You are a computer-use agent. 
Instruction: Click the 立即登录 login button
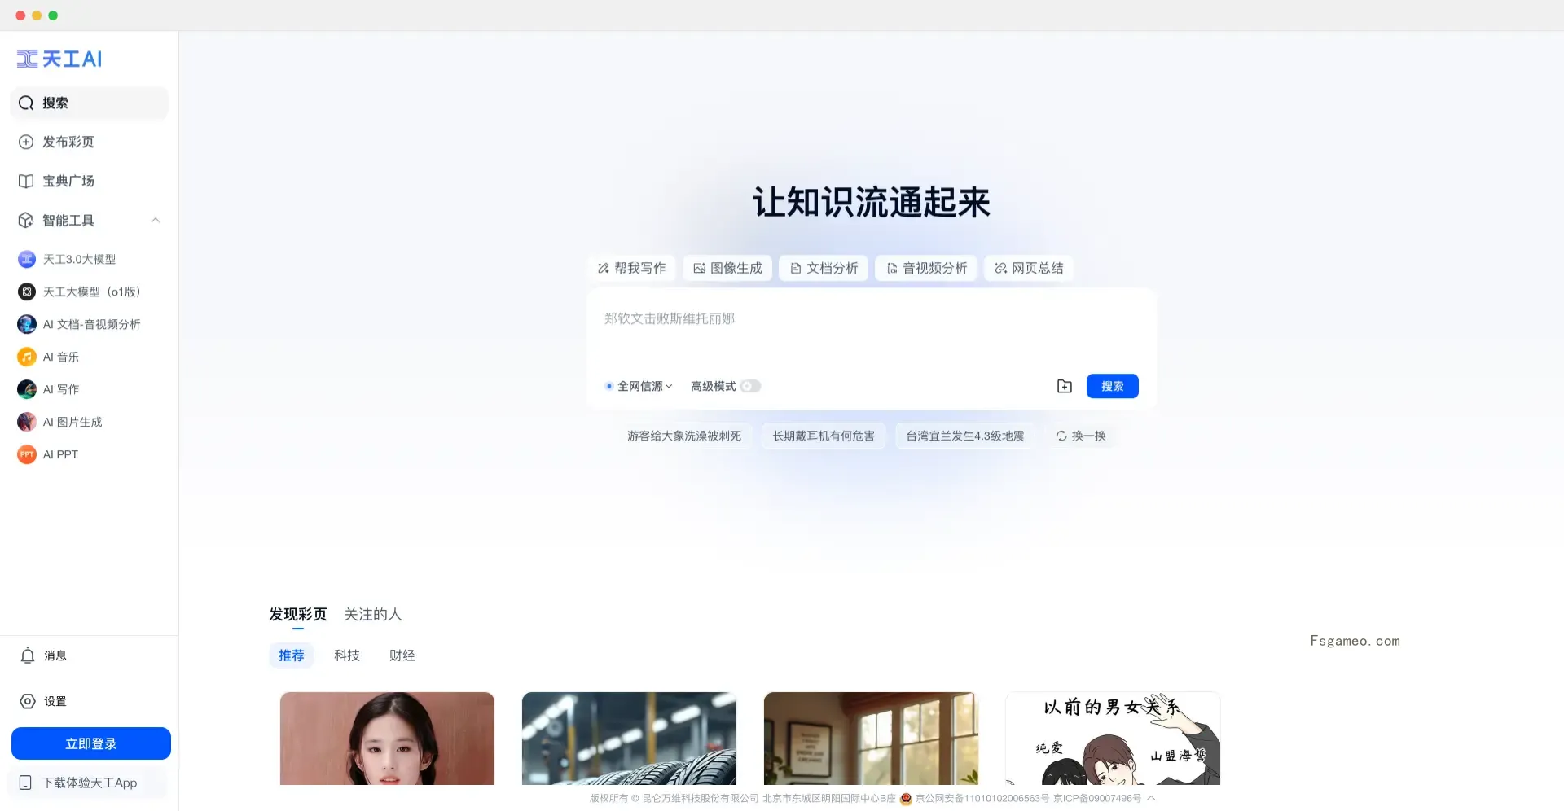[91, 743]
